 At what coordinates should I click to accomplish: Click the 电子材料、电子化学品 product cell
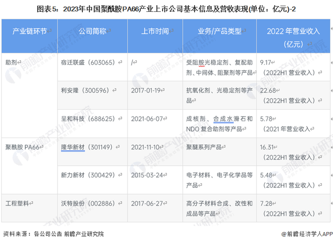coord(219,180)
